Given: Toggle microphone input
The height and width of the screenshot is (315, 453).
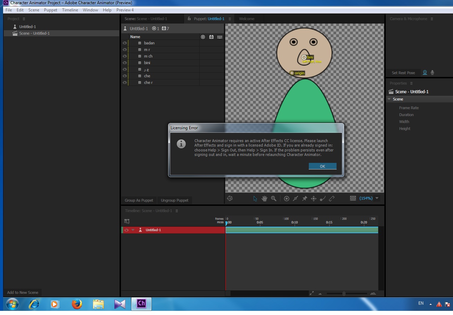Looking at the screenshot, I should click(432, 73).
